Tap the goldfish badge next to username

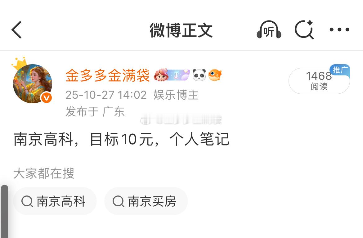(215, 75)
